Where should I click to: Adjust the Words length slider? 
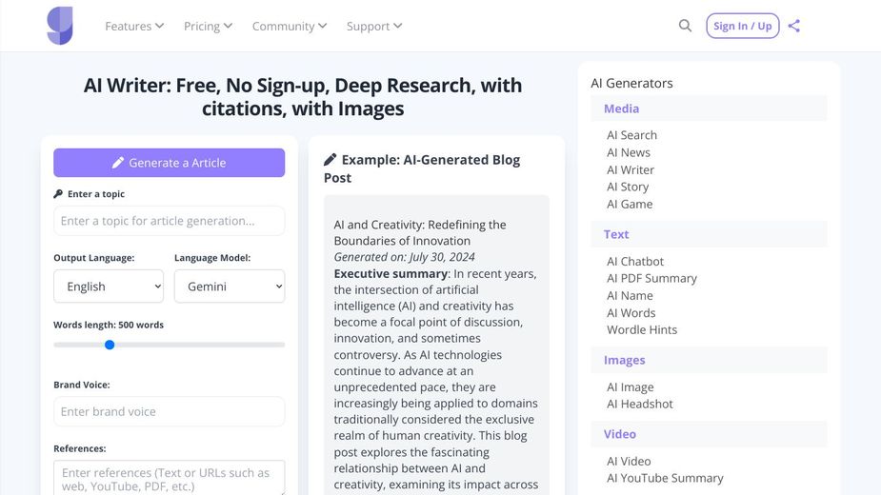(x=110, y=345)
